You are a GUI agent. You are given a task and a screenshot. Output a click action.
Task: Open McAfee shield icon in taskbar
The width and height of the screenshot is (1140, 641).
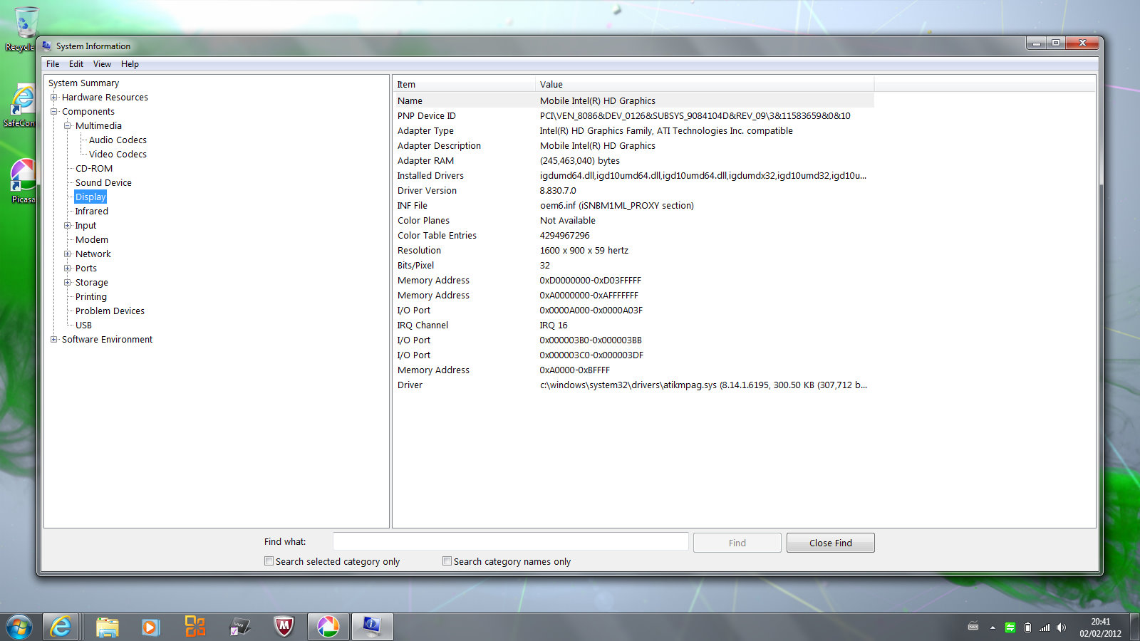point(284,627)
